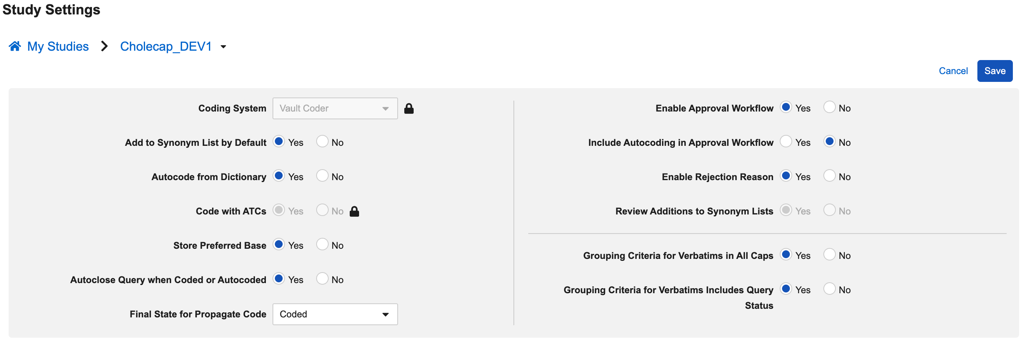This screenshot has height=340, width=1023.
Task: Save the study settings
Action: click(x=994, y=71)
